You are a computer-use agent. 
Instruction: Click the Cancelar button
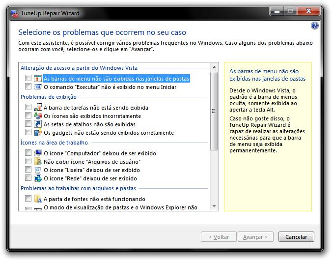click(x=296, y=237)
